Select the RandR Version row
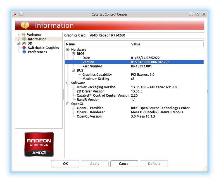The height and width of the screenshot is (183, 219). coord(134,100)
